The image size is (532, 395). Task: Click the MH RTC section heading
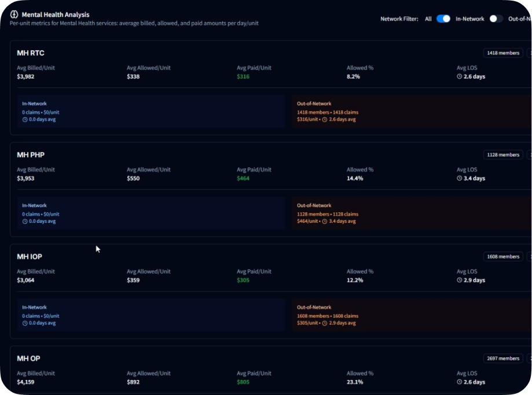pyautogui.click(x=31, y=53)
